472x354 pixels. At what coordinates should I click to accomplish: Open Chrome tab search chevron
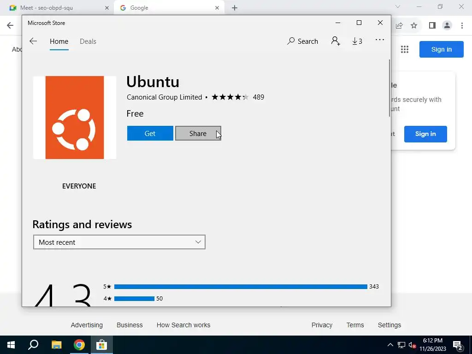click(398, 6)
